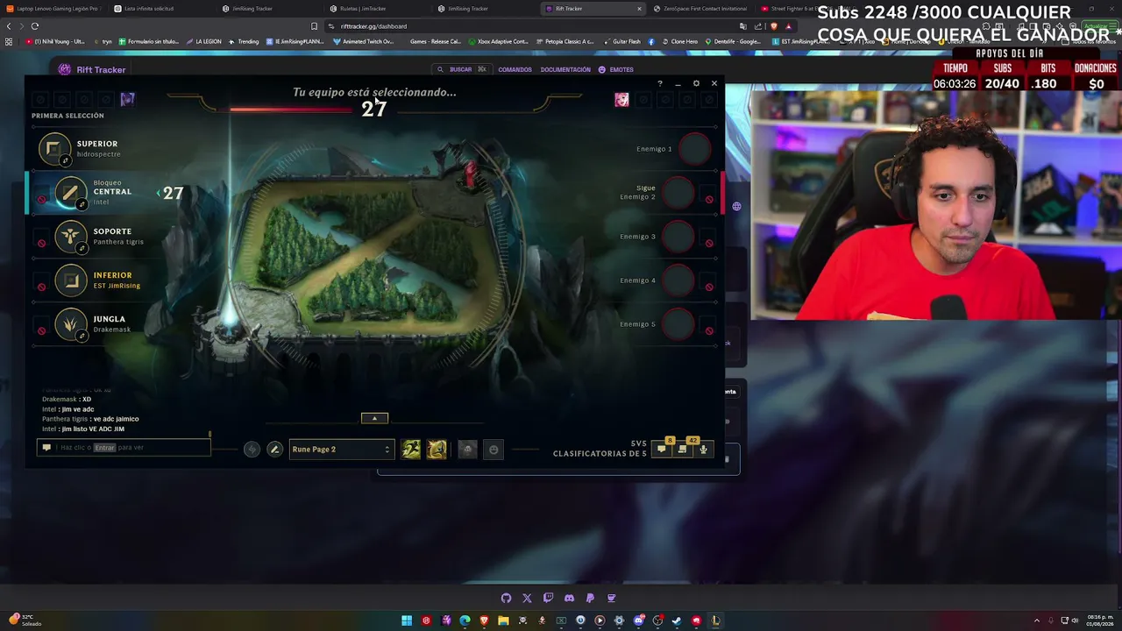1122x631 pixels.
Task: Open the messages panel with badge 42
Action: point(683,449)
